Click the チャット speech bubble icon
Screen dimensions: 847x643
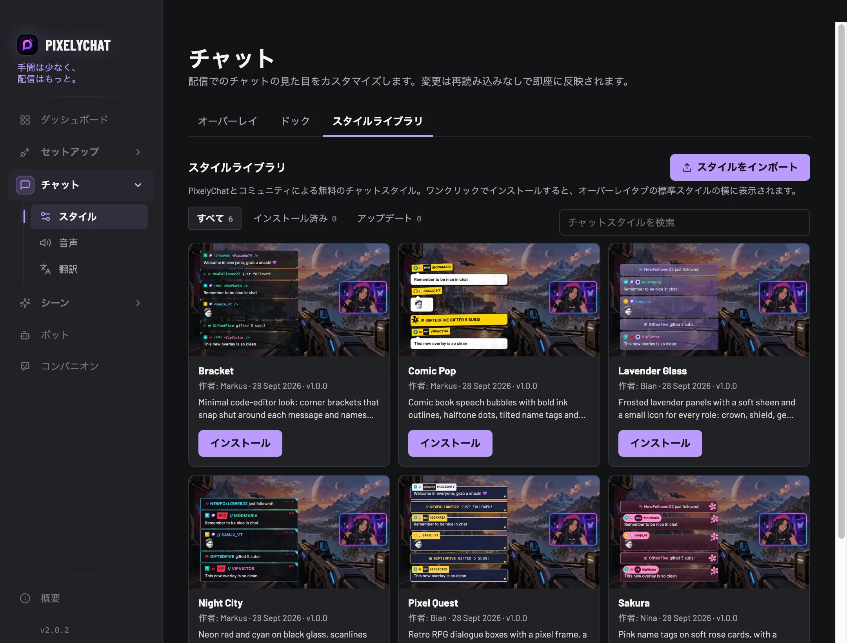click(25, 185)
